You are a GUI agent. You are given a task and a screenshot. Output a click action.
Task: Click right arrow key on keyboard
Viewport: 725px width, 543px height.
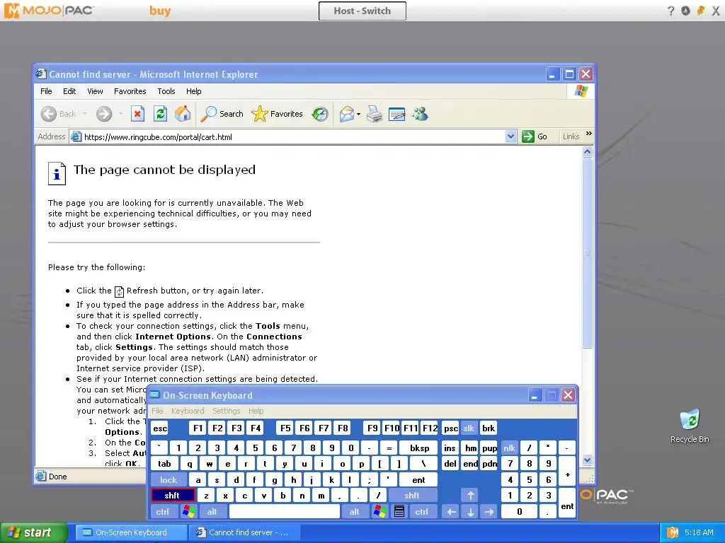click(x=489, y=512)
